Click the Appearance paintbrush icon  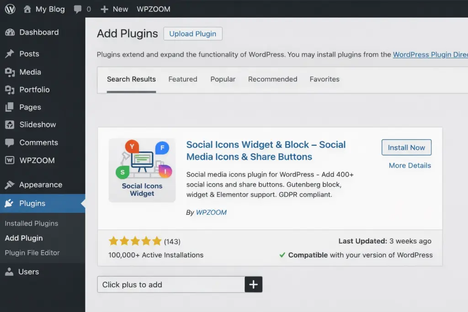pyautogui.click(x=10, y=185)
